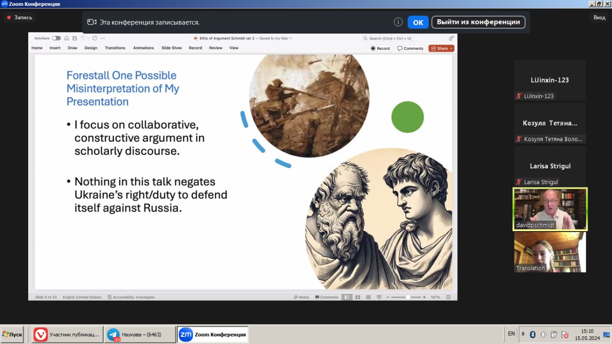Click the info icon in recording notification
The width and height of the screenshot is (612, 344).
[398, 22]
